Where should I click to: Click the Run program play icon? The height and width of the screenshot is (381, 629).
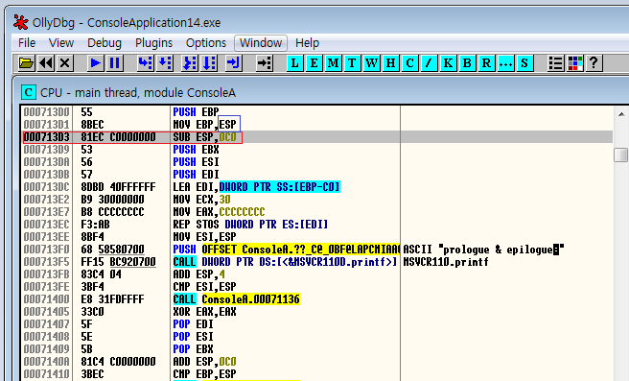96,63
